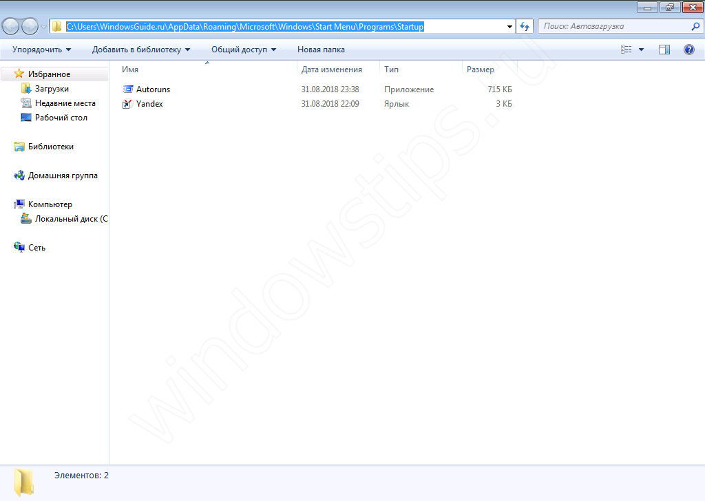Viewport: 705px width, 501px height.
Task: Open Загрузки in the navigation pane
Action: (52, 89)
